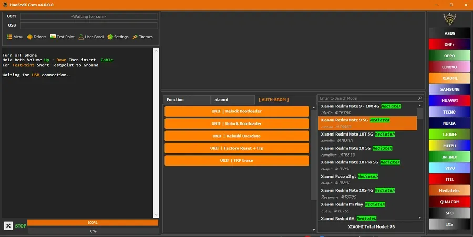The height and width of the screenshot is (237, 473).
Task: Select Xiaomi Redmi Note 10T 5G model
Action: [367, 138]
